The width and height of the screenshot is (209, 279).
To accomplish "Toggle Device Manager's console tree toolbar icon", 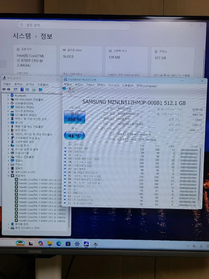I will click(x=16, y=90).
